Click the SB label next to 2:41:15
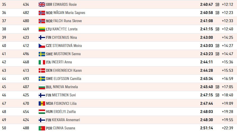Image resolution: width=237 pixels, height=132 pixels. (x=217, y=29)
